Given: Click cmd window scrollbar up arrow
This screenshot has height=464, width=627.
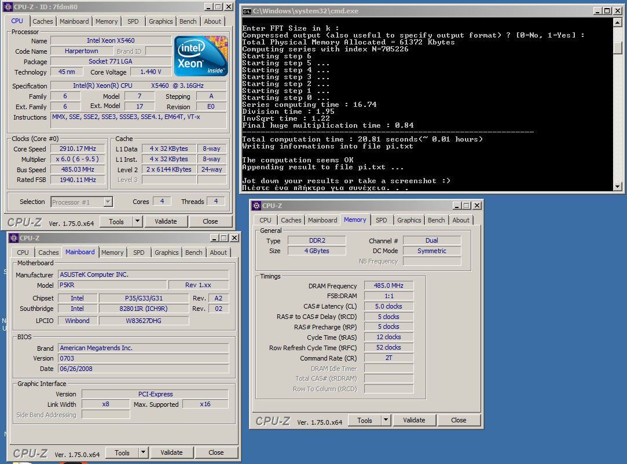Looking at the screenshot, I should [618, 23].
